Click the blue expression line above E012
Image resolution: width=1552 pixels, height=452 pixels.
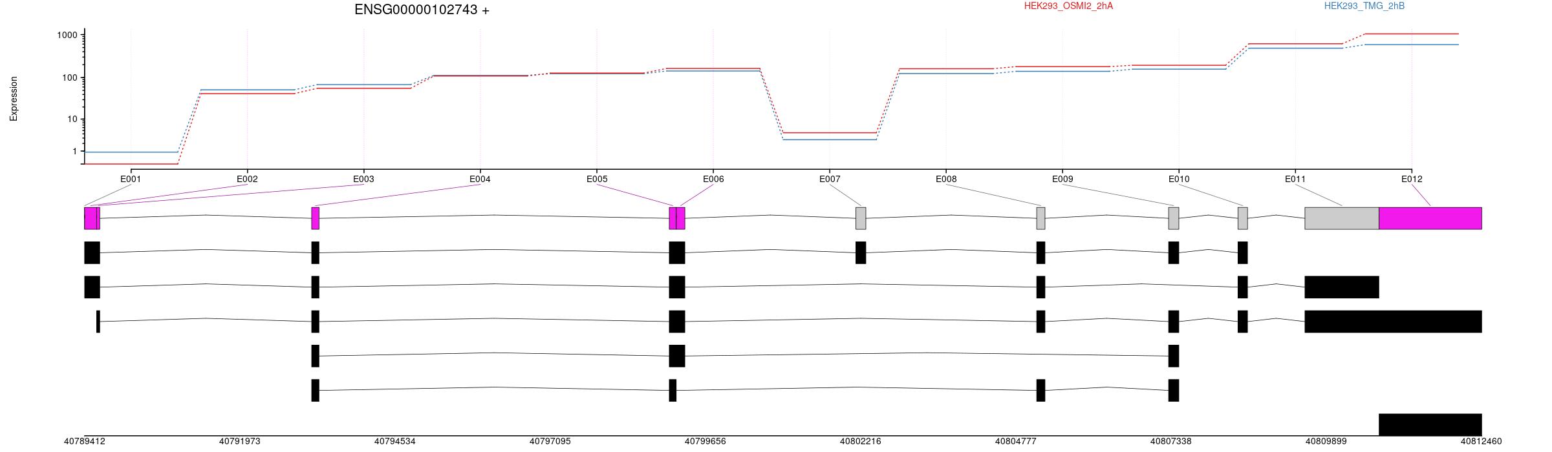coord(1412,45)
